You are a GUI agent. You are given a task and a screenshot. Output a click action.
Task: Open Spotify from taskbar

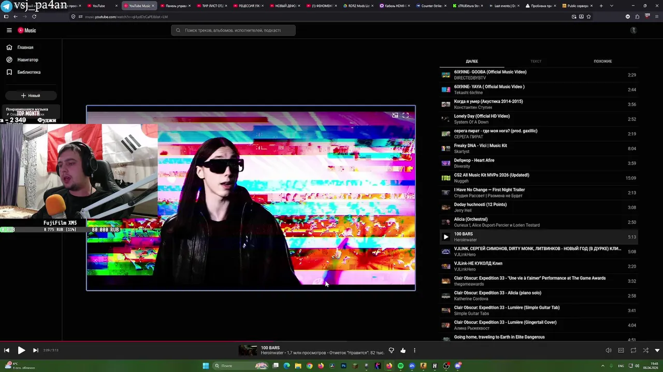pos(401,366)
